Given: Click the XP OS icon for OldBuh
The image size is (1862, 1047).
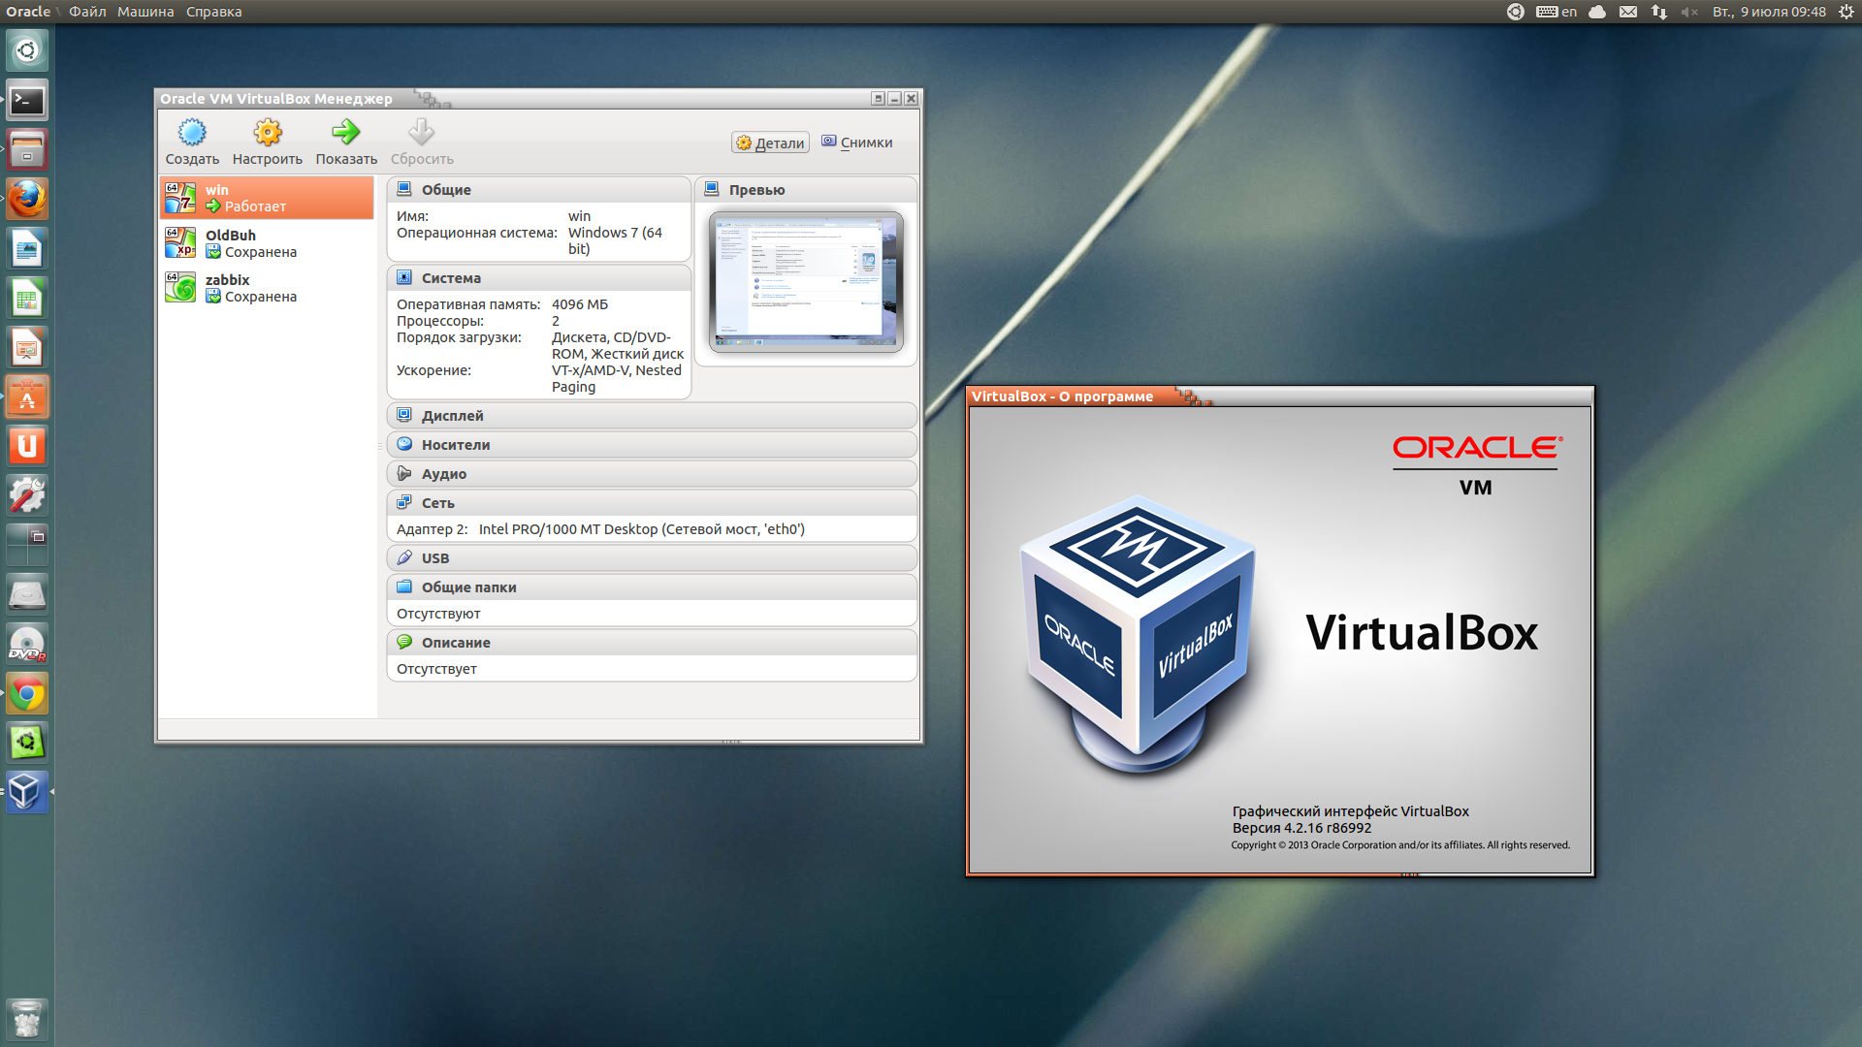Looking at the screenshot, I should 180,242.
